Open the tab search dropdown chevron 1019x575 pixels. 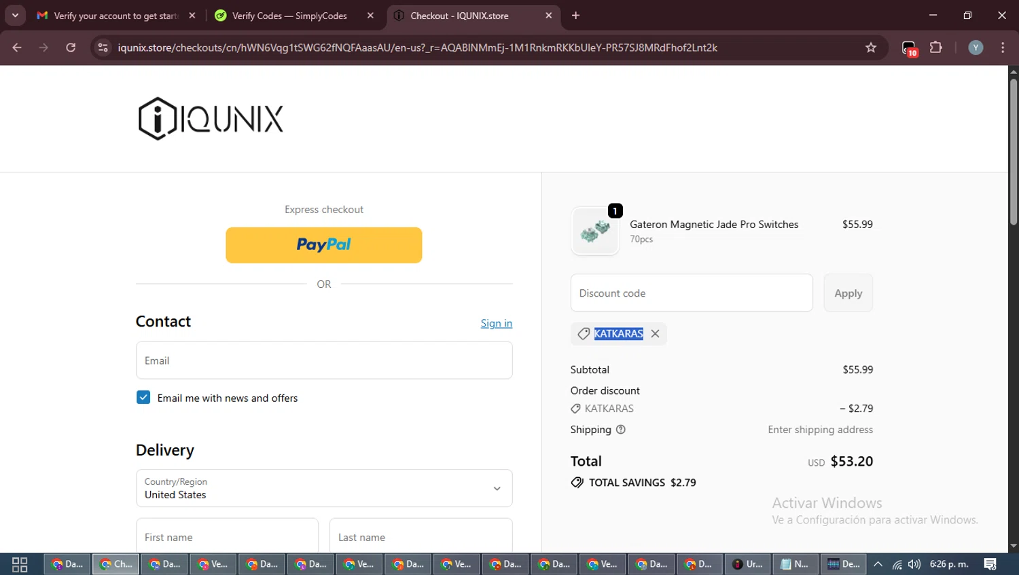(15, 15)
